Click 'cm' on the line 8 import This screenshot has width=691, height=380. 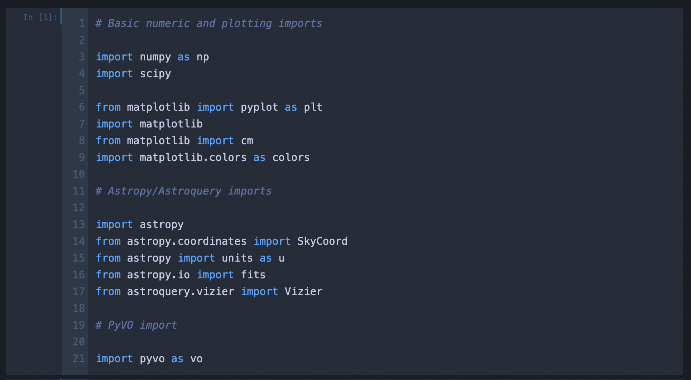(x=247, y=141)
